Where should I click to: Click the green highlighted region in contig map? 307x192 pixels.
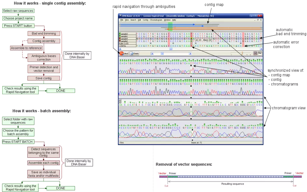coord(170,27)
